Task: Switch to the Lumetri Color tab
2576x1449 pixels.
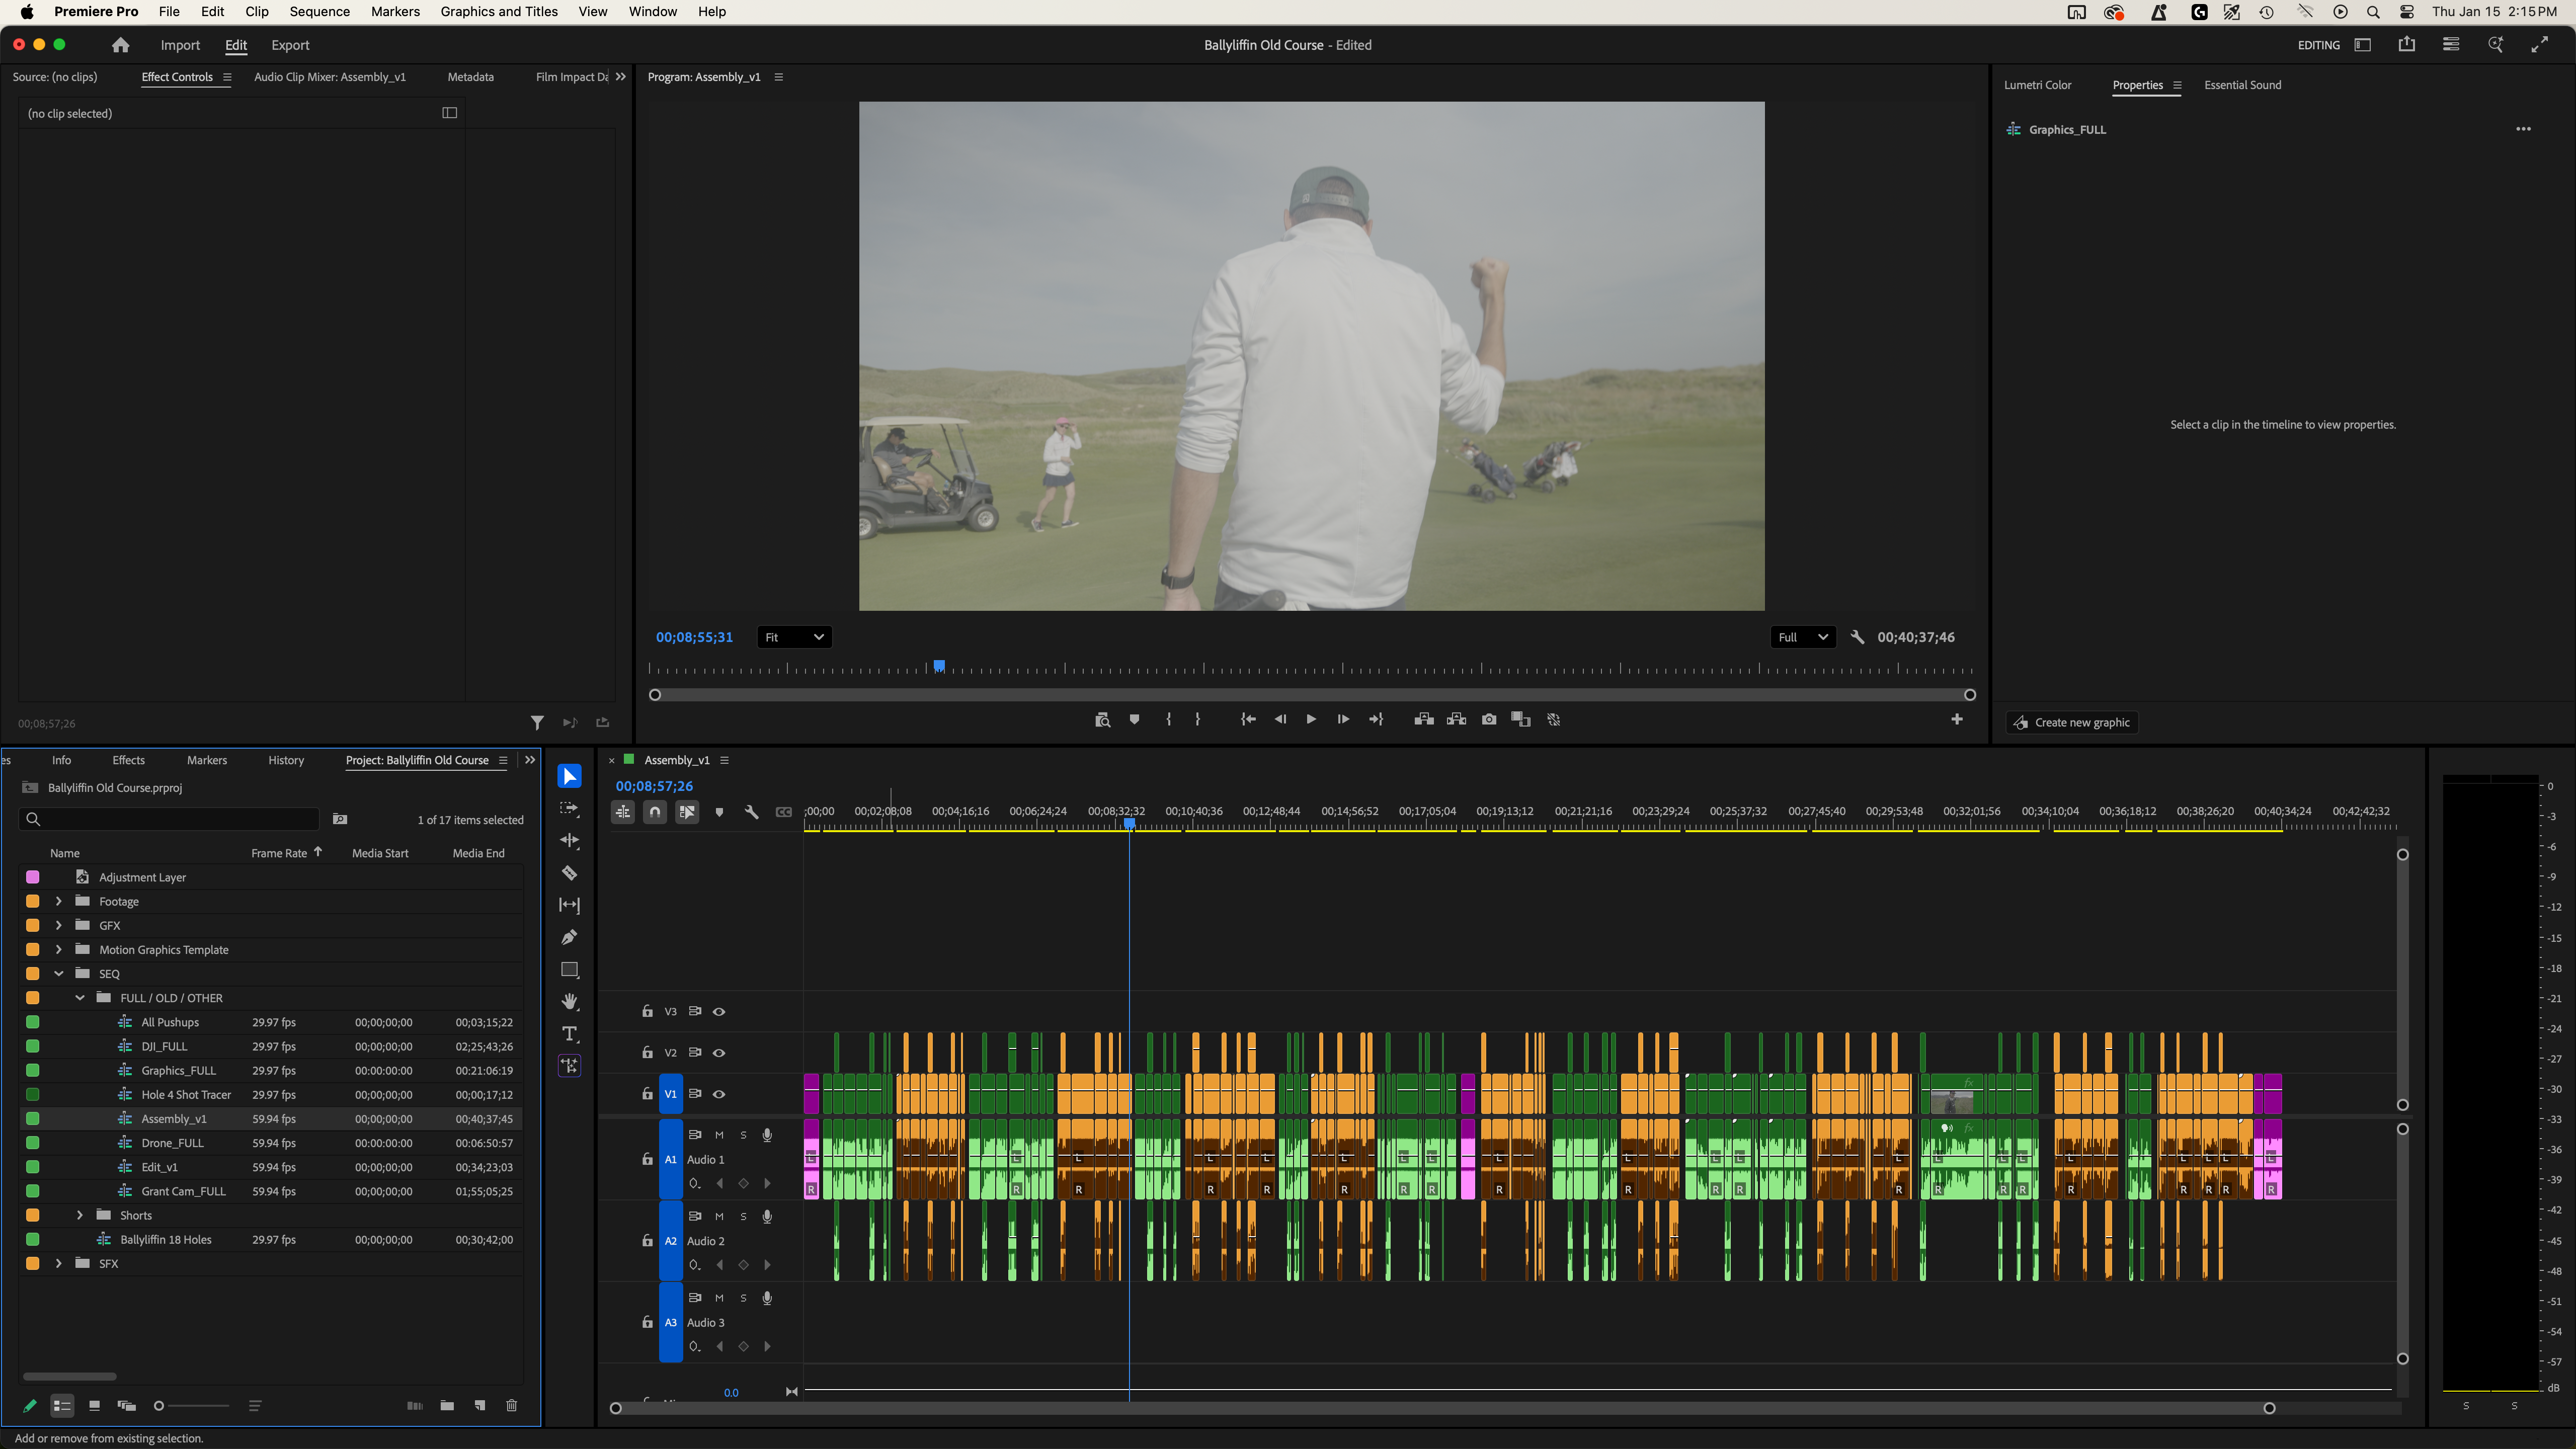Action: click(x=2037, y=85)
